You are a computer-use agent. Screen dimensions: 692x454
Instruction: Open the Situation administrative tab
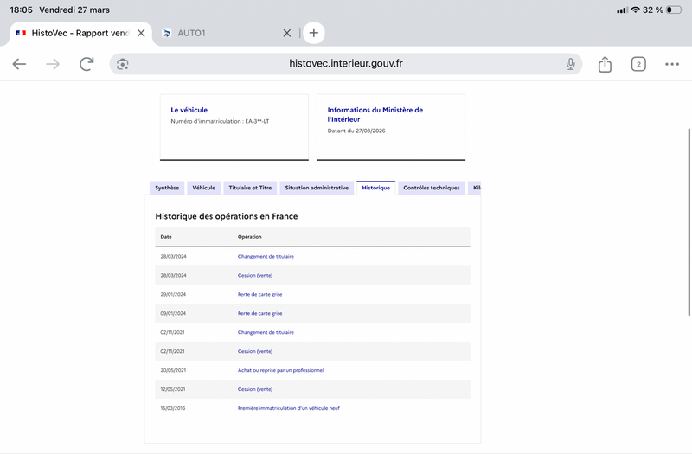point(317,188)
